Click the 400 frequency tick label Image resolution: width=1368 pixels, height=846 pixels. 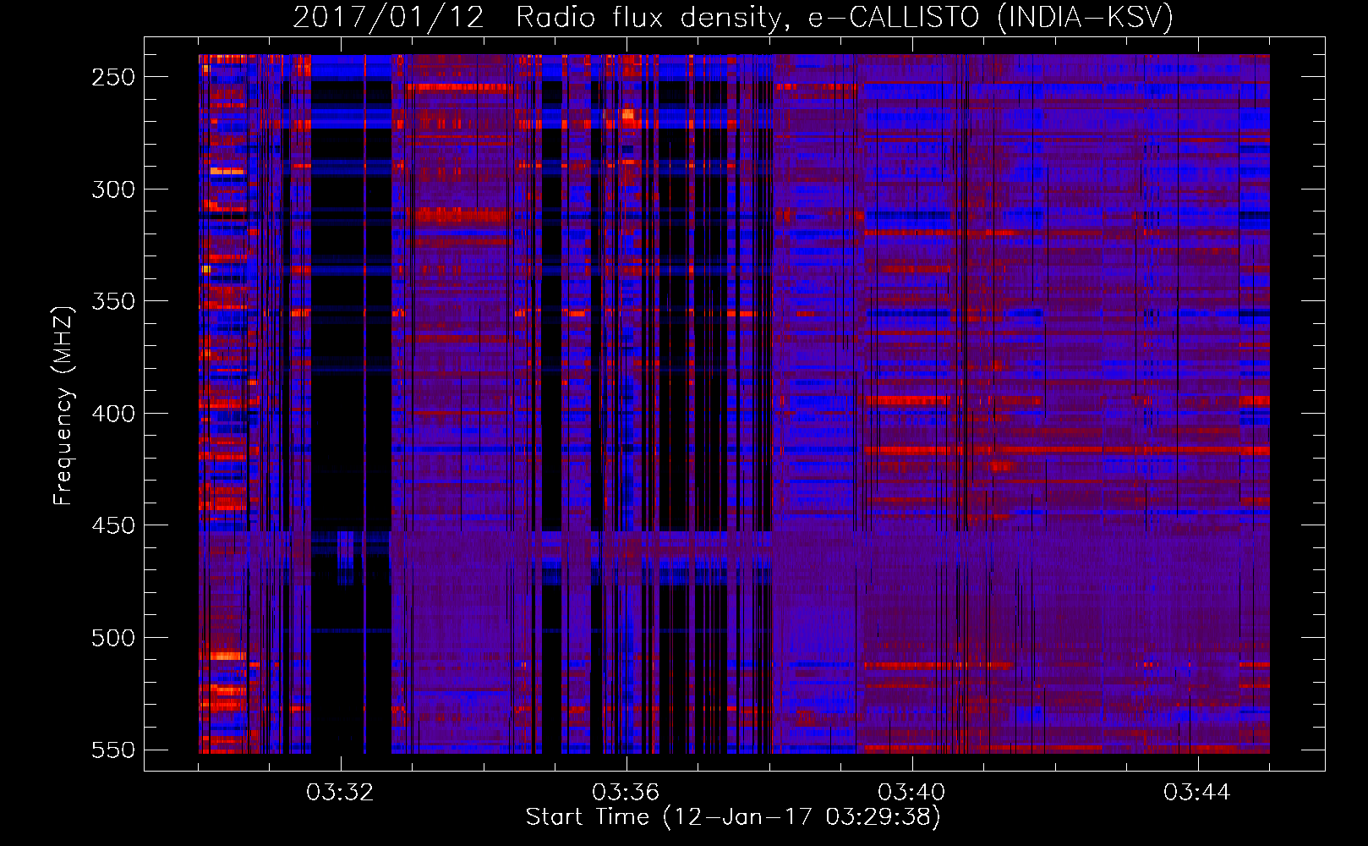(113, 414)
